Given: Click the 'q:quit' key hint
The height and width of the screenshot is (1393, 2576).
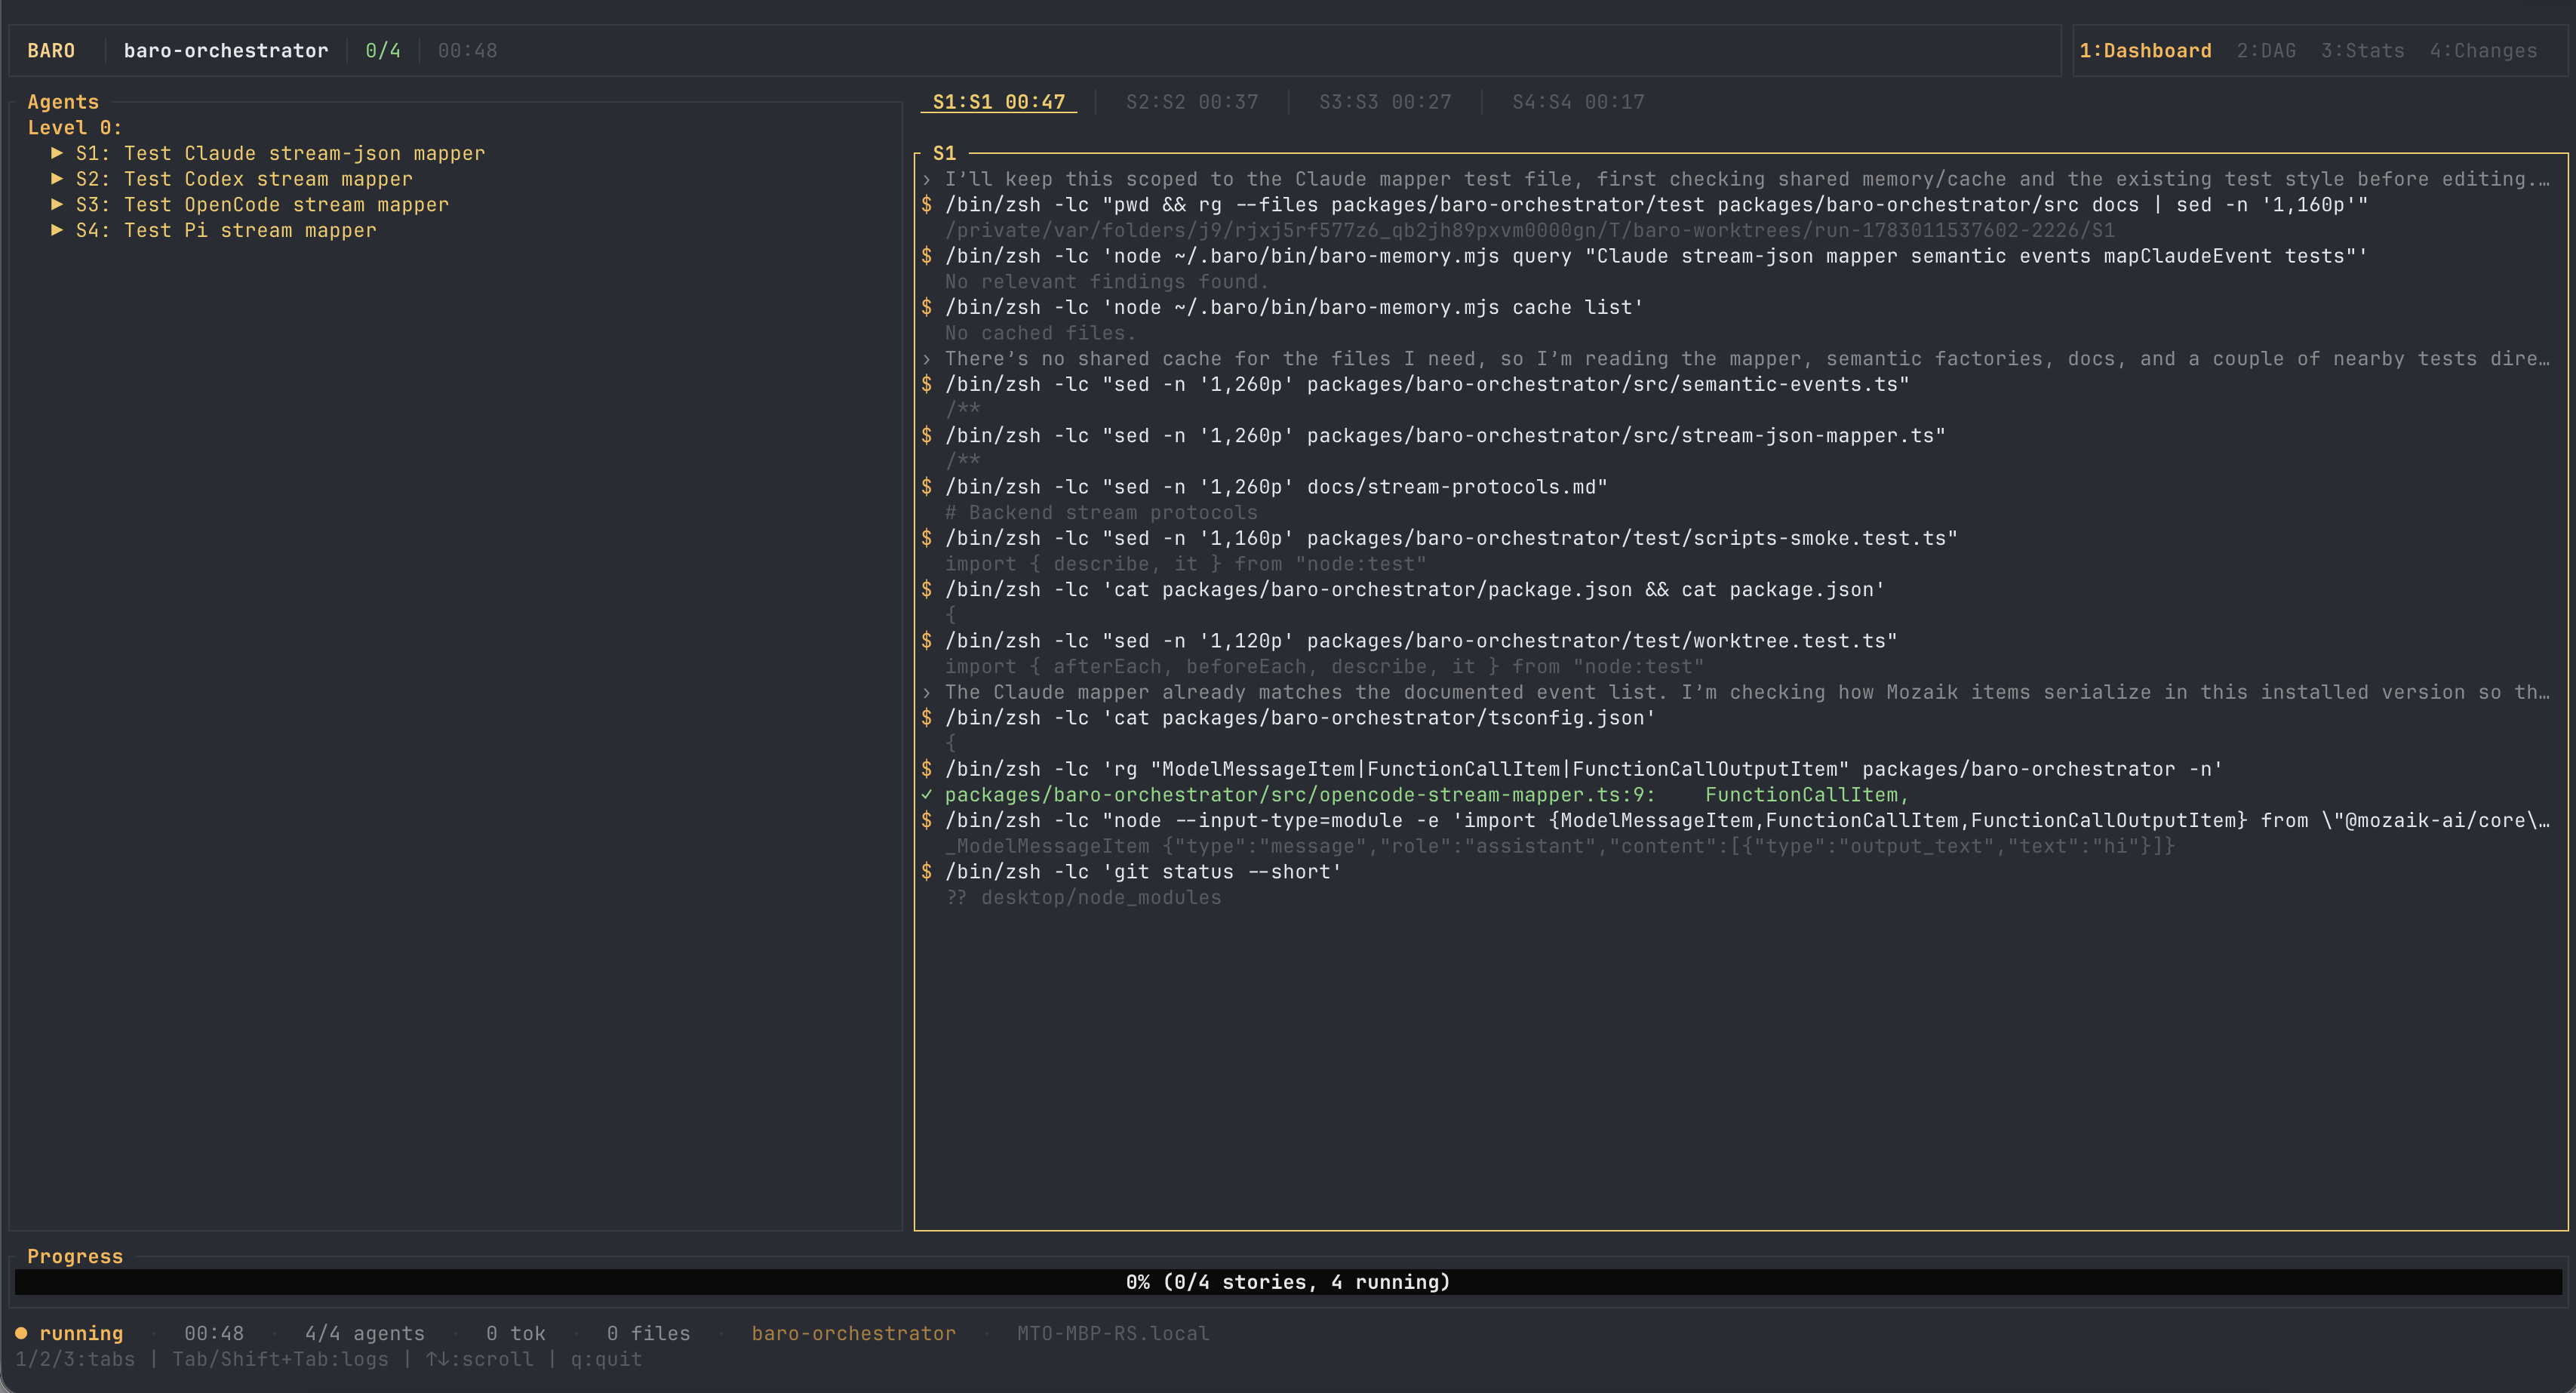Looking at the screenshot, I should (x=606, y=1359).
